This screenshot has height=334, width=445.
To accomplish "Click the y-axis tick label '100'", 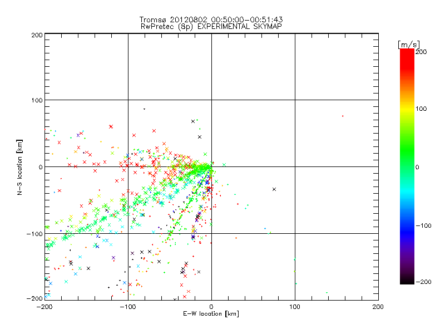I will [37, 100].
